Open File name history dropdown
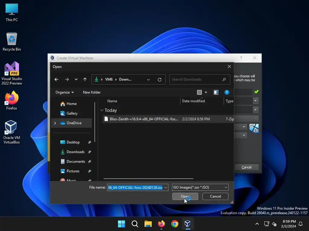Viewport: 309px width, 231px height. pyautogui.click(x=166, y=187)
